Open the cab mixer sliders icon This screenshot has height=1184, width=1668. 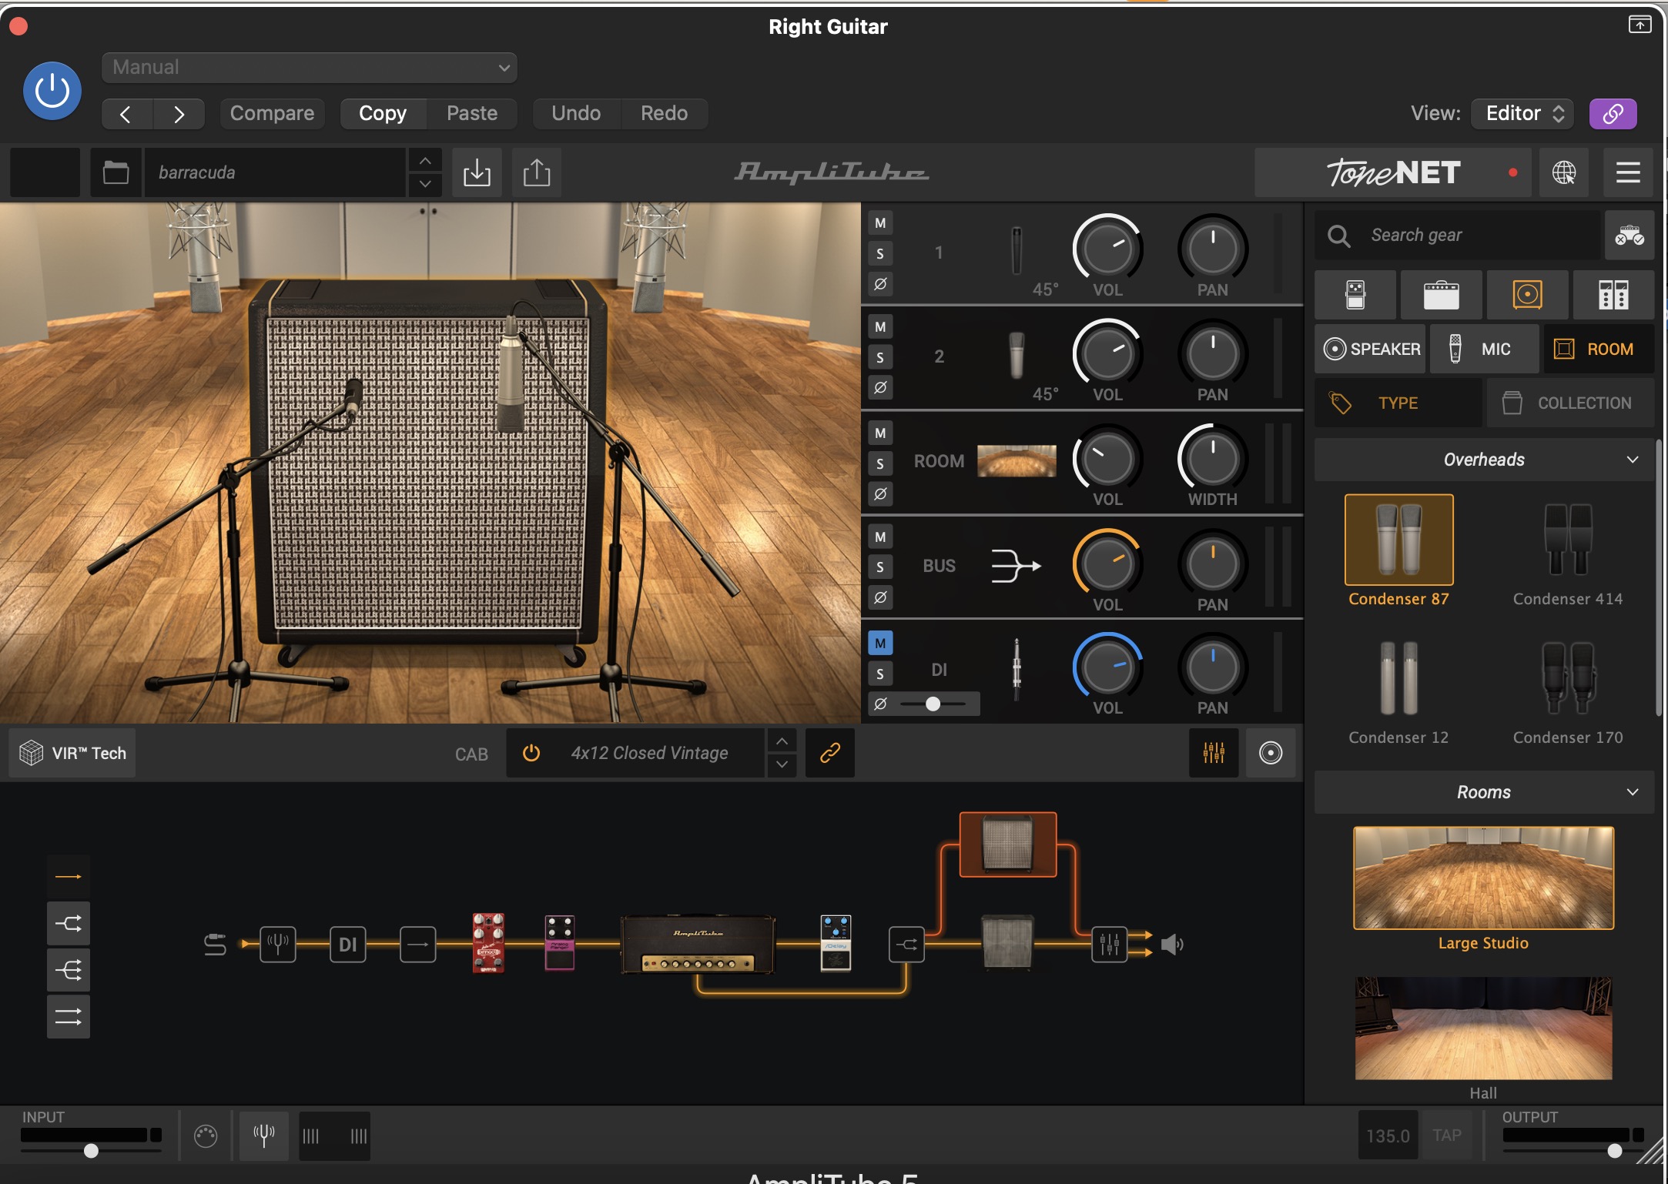tap(1214, 753)
